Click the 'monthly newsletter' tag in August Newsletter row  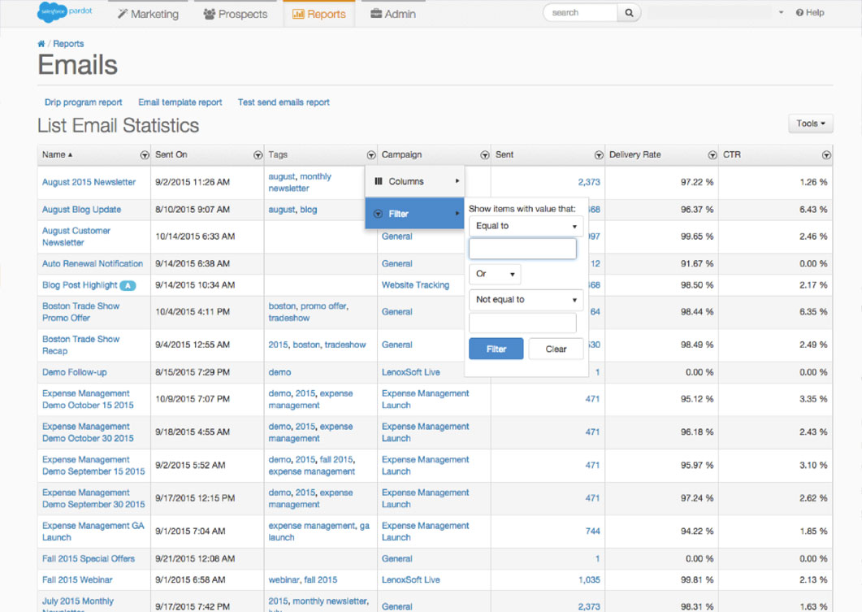300,183
